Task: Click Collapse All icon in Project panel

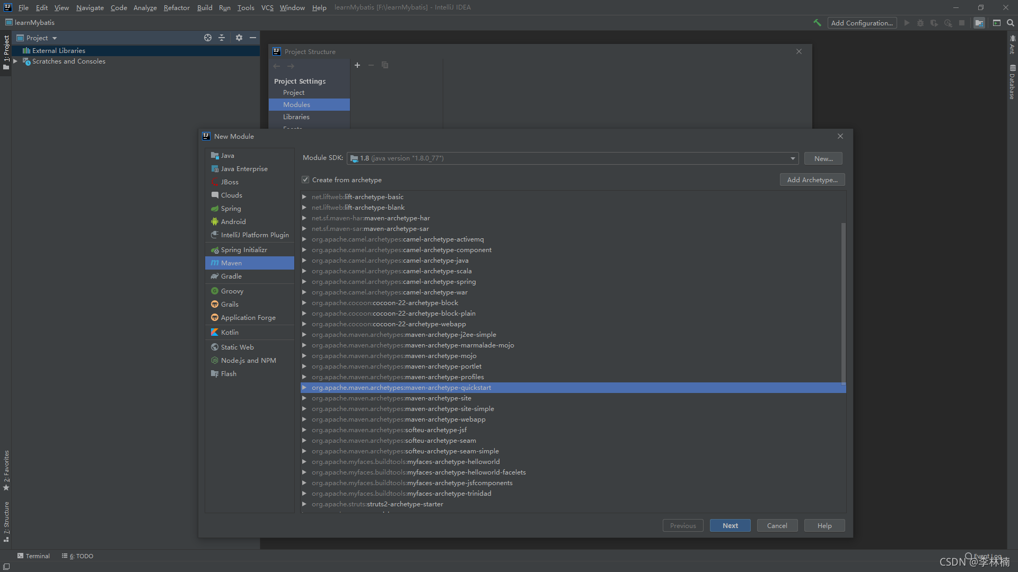Action: pyautogui.click(x=222, y=38)
